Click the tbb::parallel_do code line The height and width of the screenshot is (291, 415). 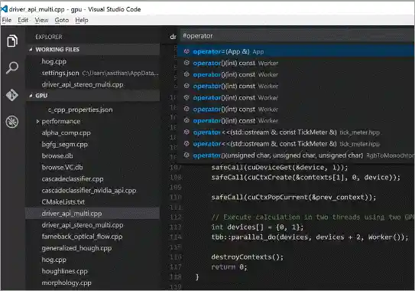point(310,237)
